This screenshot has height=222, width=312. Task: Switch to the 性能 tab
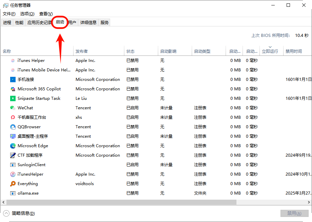(x=19, y=22)
